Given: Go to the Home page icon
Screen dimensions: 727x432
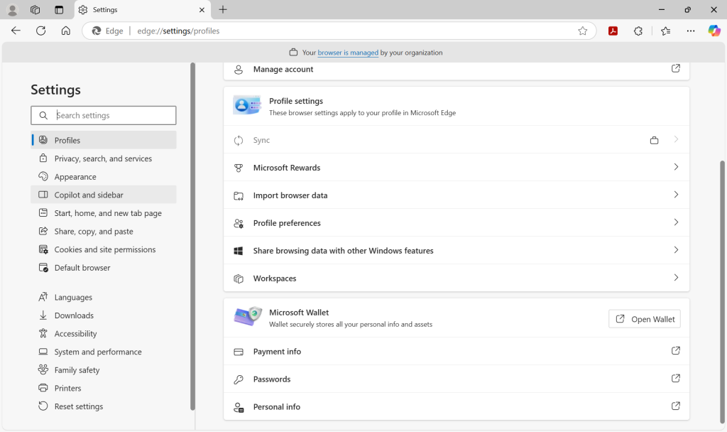Looking at the screenshot, I should (65, 31).
